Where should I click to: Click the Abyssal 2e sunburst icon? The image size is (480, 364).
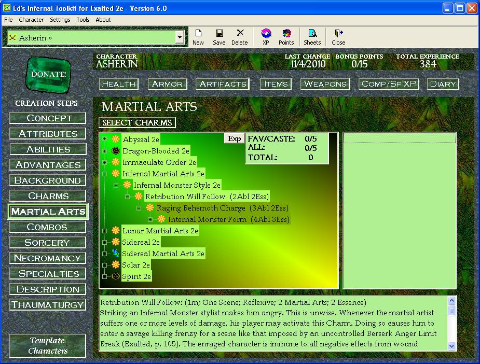(x=116, y=139)
